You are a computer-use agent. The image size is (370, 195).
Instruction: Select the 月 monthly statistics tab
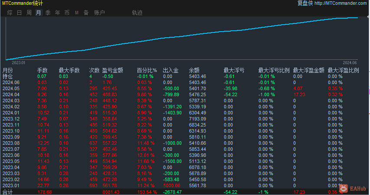tap(39, 13)
